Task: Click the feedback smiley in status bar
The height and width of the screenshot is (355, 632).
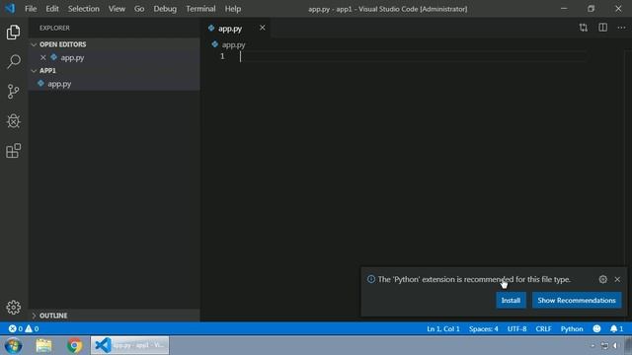Action: click(596, 328)
